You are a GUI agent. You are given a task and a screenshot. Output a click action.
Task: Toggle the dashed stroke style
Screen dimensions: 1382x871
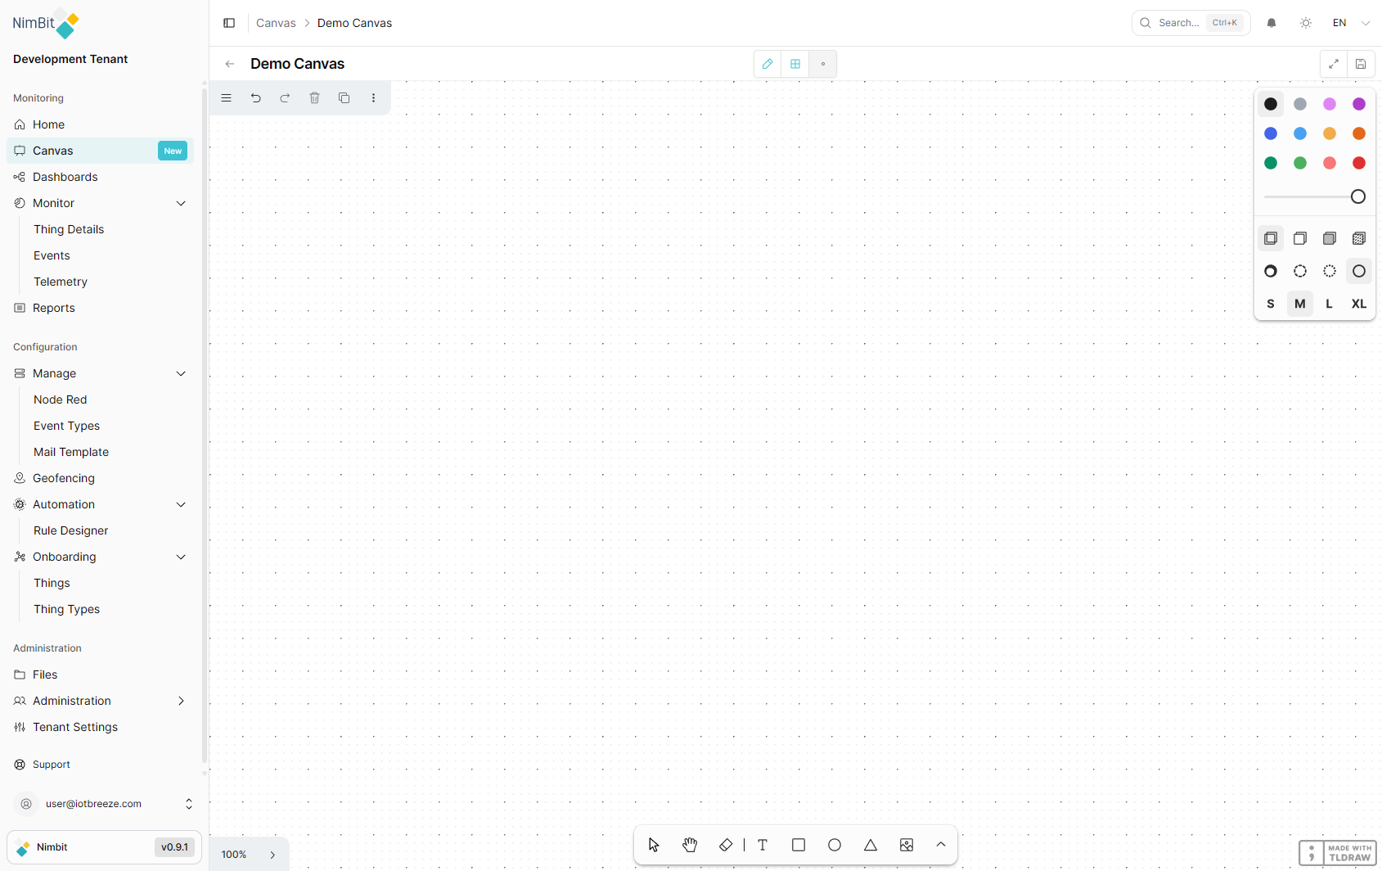[x=1300, y=271]
